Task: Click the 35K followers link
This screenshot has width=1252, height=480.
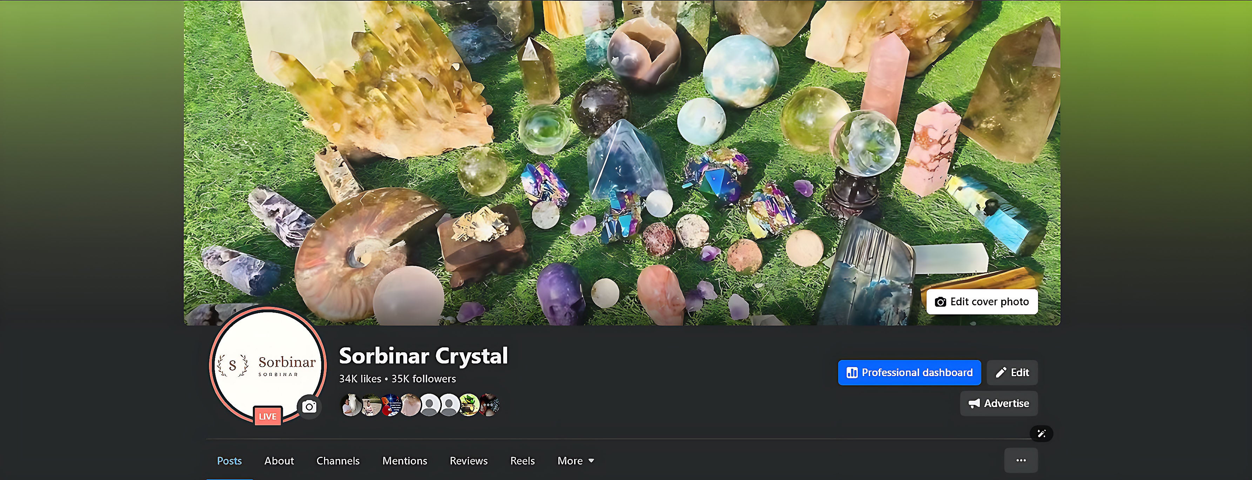Action: (423, 379)
